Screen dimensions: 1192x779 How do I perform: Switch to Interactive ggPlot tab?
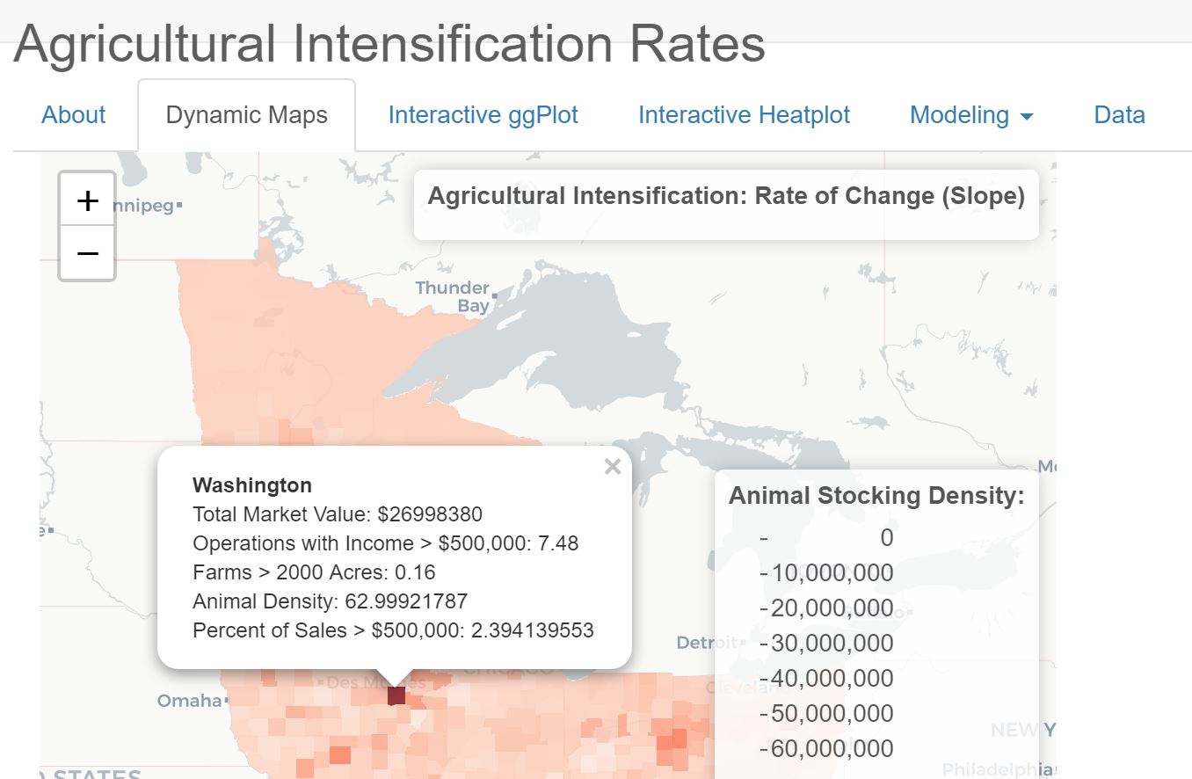[483, 115]
